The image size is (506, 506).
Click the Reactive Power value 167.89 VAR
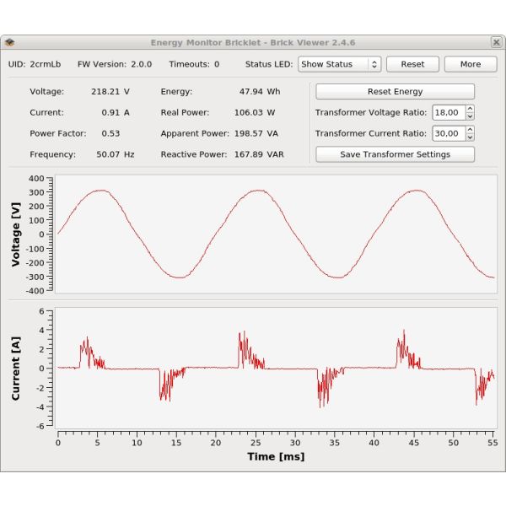(x=259, y=154)
